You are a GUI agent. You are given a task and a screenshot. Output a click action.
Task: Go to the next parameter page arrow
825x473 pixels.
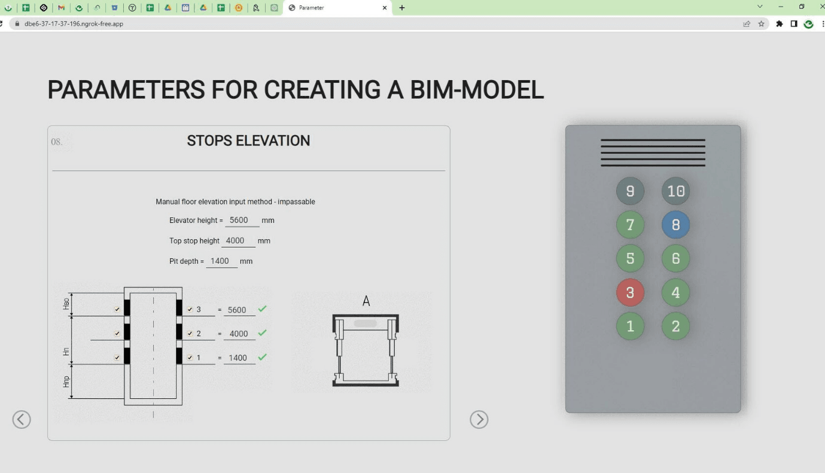[479, 420]
